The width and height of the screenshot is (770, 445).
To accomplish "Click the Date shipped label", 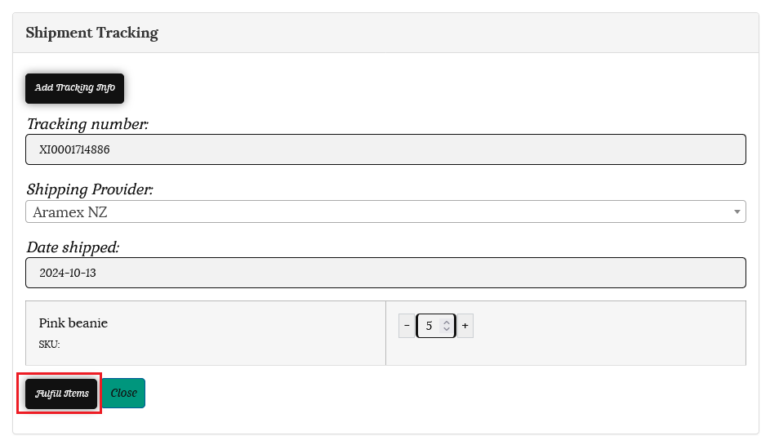I will click(x=73, y=247).
